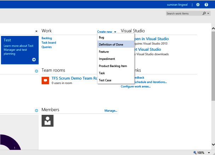Click the arrow icon on Test tile
The height and width of the screenshot is (155, 215).
click(34, 60)
